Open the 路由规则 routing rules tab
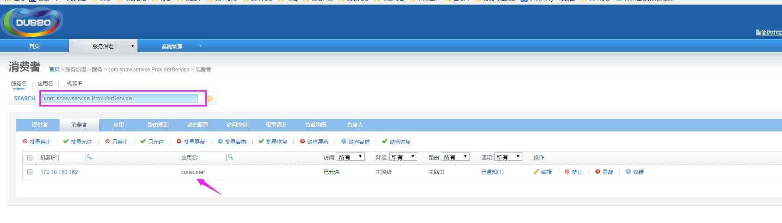The height and width of the screenshot is (223, 782). coord(158,125)
